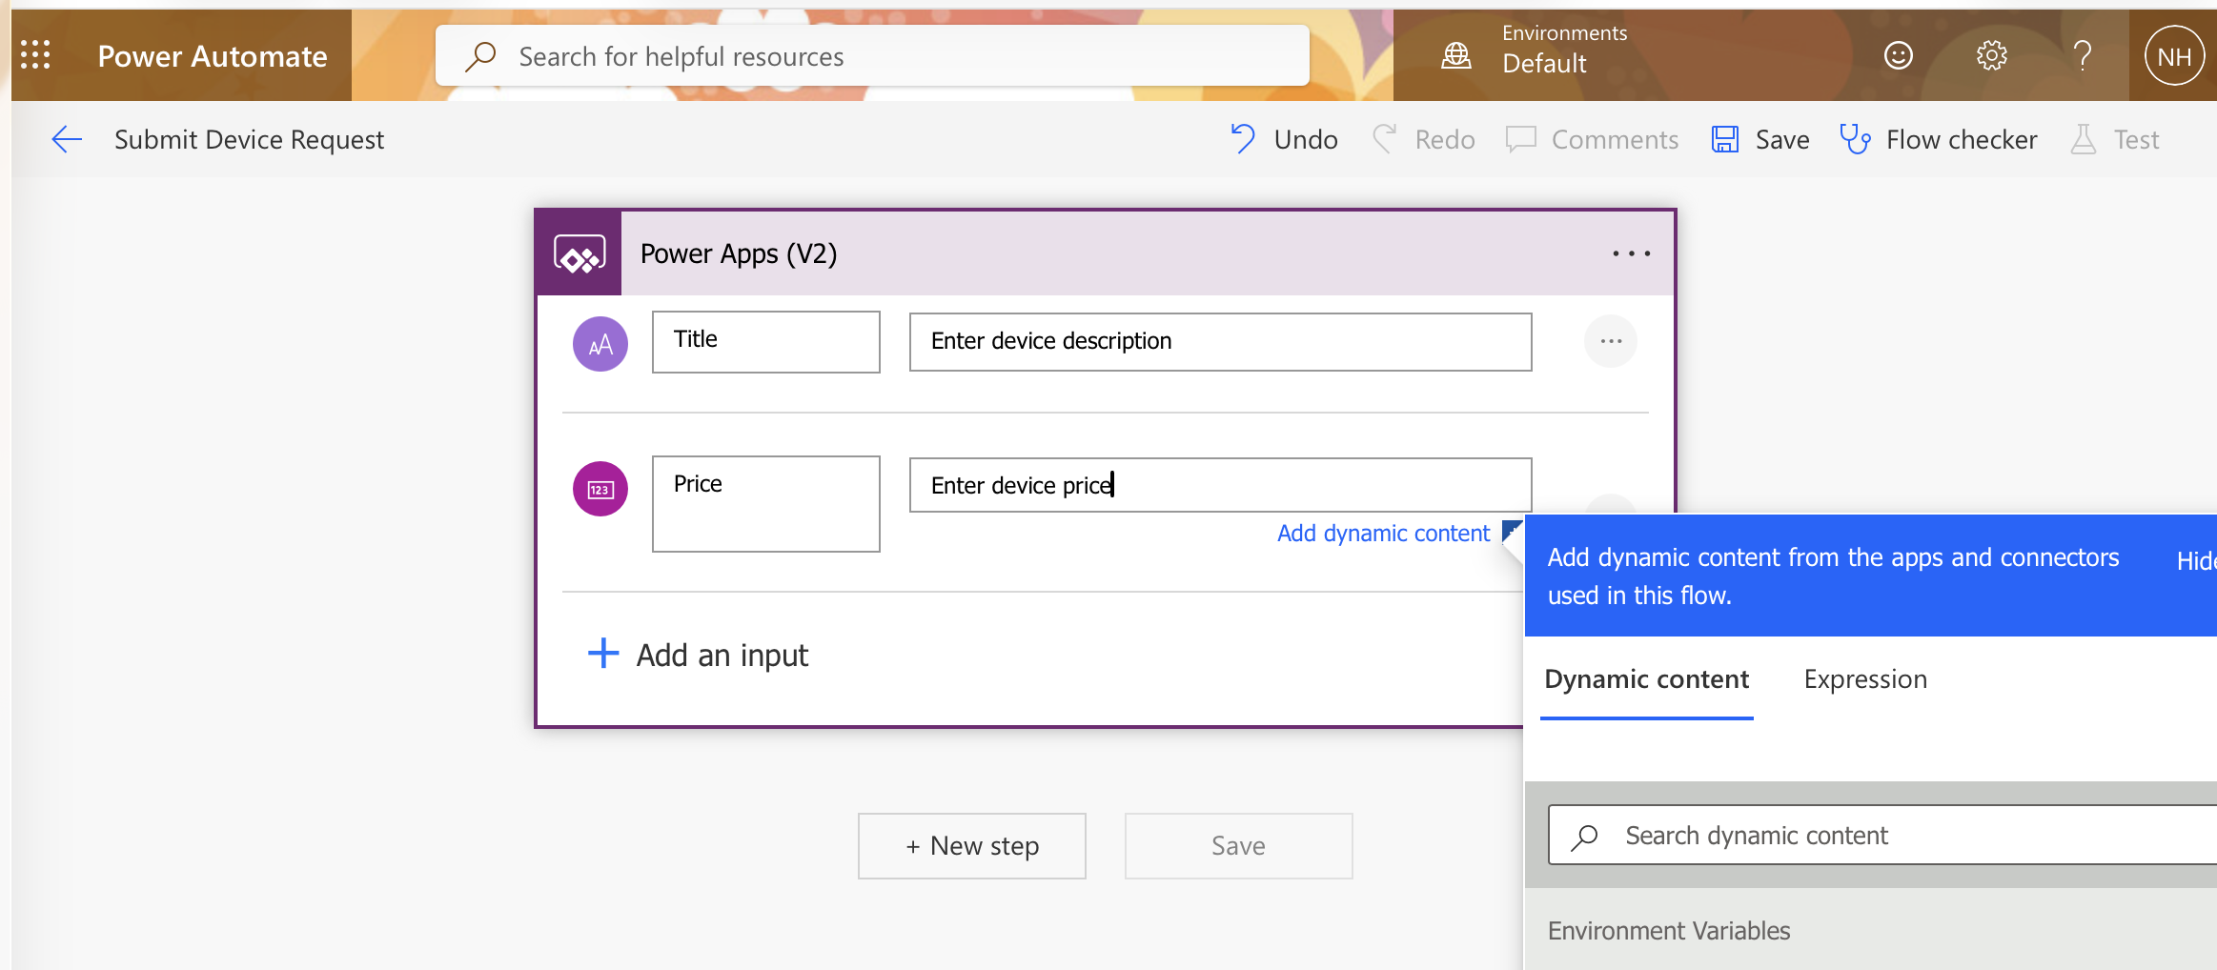Click the Undo label in toolbar
The width and height of the screenshot is (2217, 970).
pos(1305,139)
